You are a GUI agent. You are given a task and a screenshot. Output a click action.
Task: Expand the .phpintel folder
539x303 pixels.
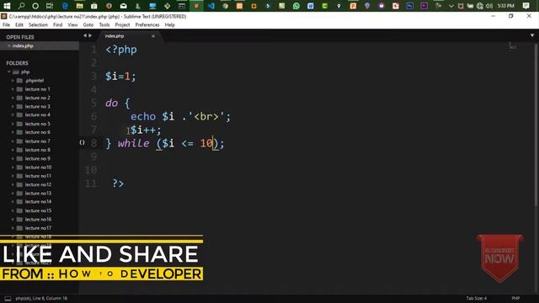(x=13, y=81)
